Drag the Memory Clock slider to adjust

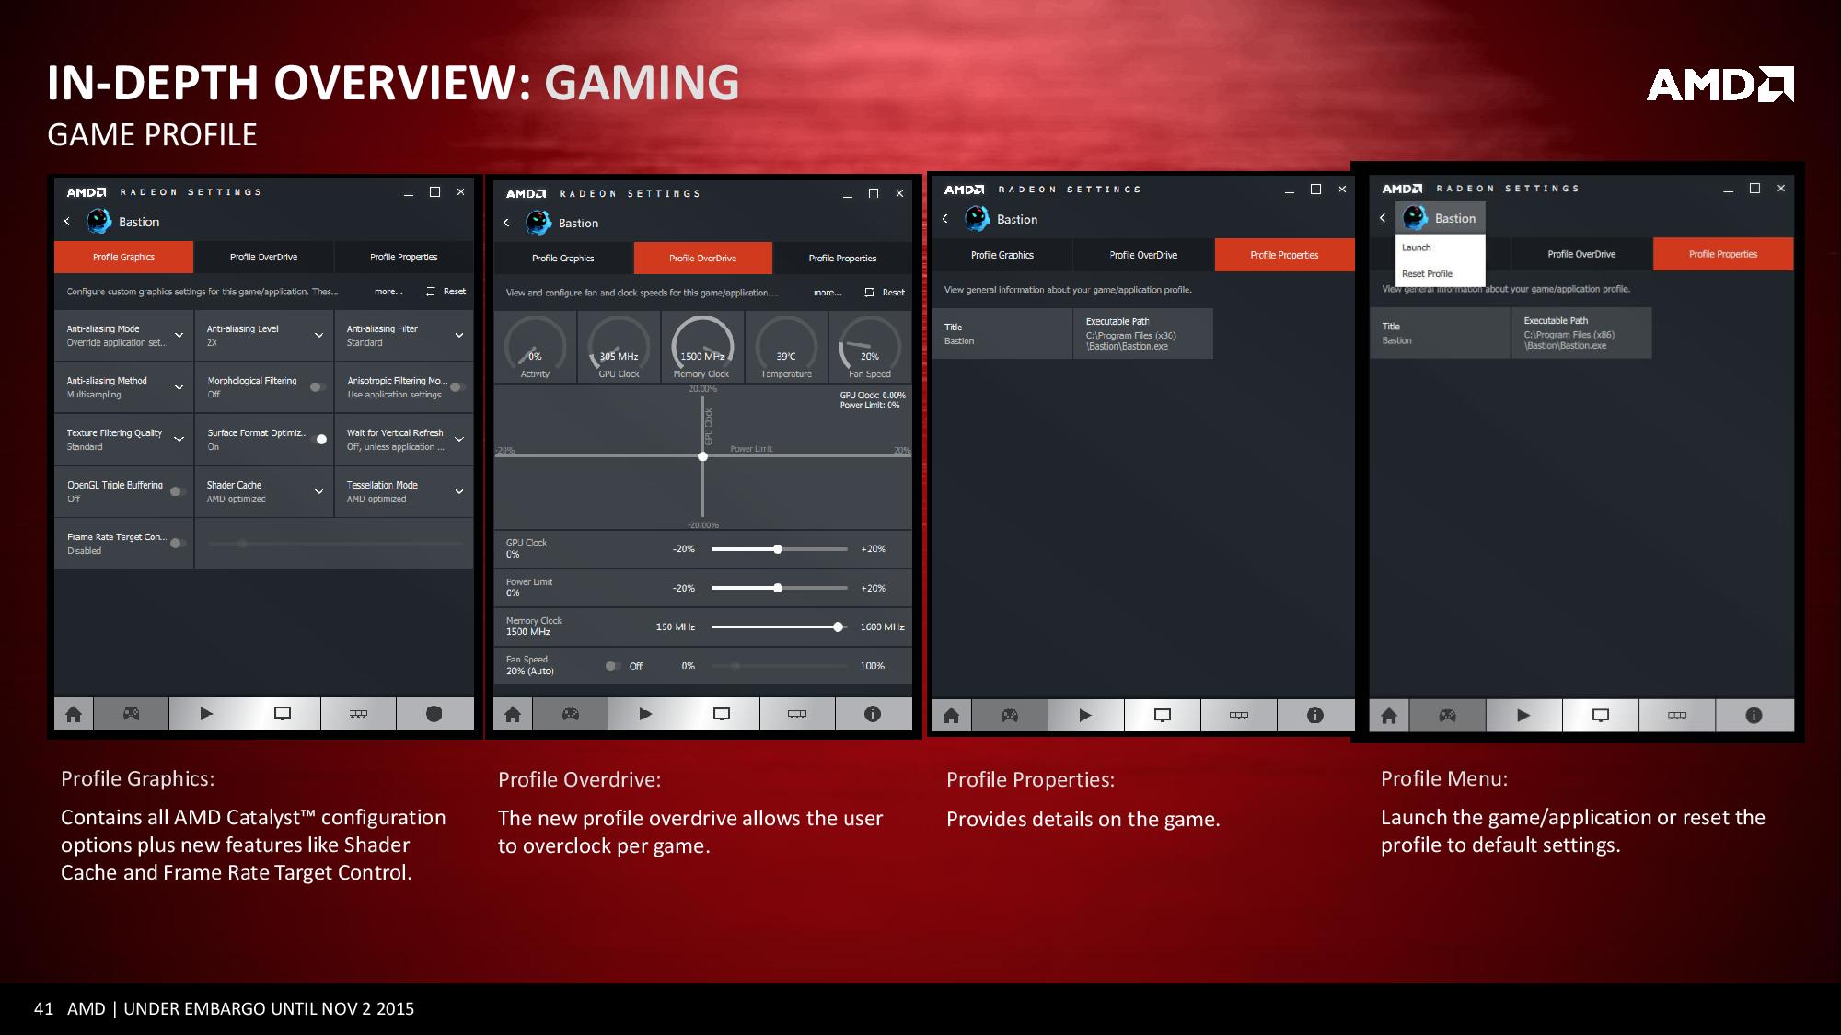(839, 627)
